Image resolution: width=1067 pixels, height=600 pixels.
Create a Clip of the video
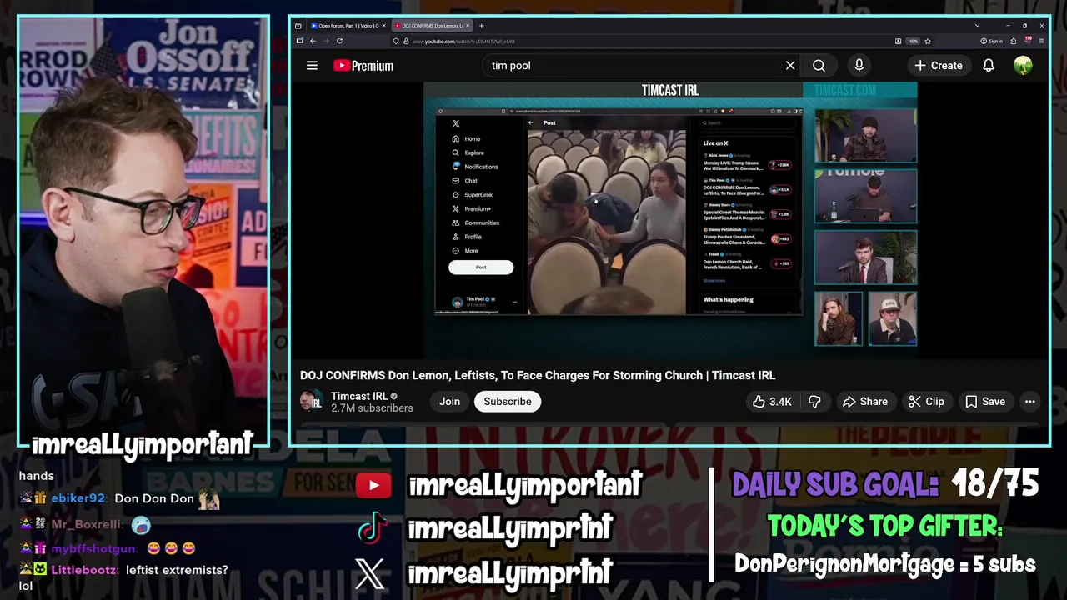(x=926, y=402)
